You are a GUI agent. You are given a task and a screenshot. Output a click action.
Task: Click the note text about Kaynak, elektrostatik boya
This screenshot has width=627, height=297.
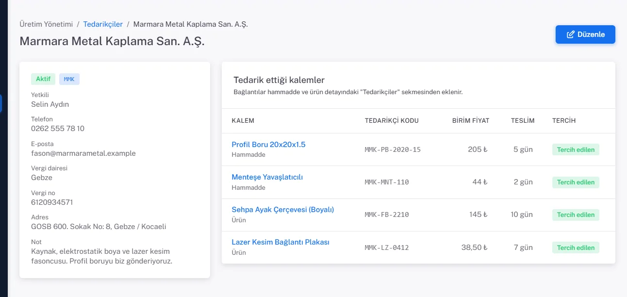[102, 256]
